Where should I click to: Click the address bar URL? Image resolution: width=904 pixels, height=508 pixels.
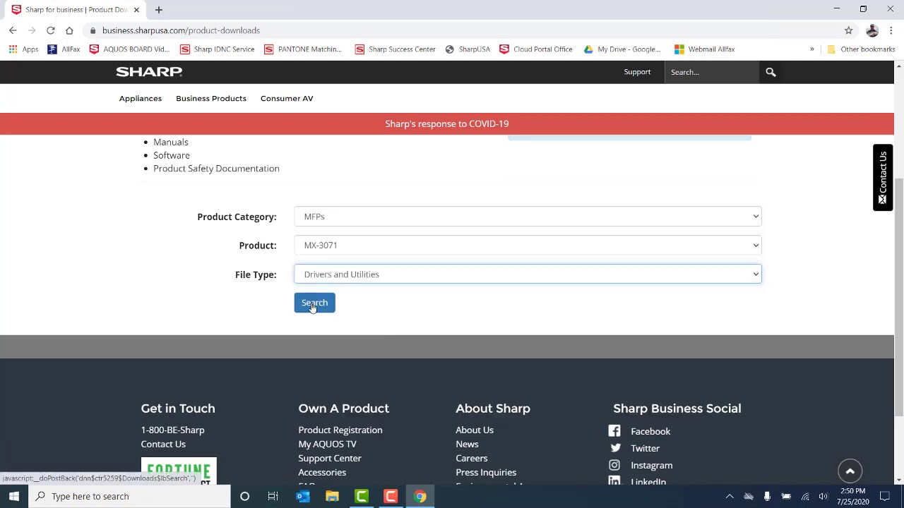(181, 30)
